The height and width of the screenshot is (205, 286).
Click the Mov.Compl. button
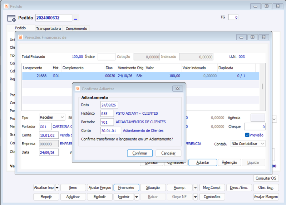point(212,188)
